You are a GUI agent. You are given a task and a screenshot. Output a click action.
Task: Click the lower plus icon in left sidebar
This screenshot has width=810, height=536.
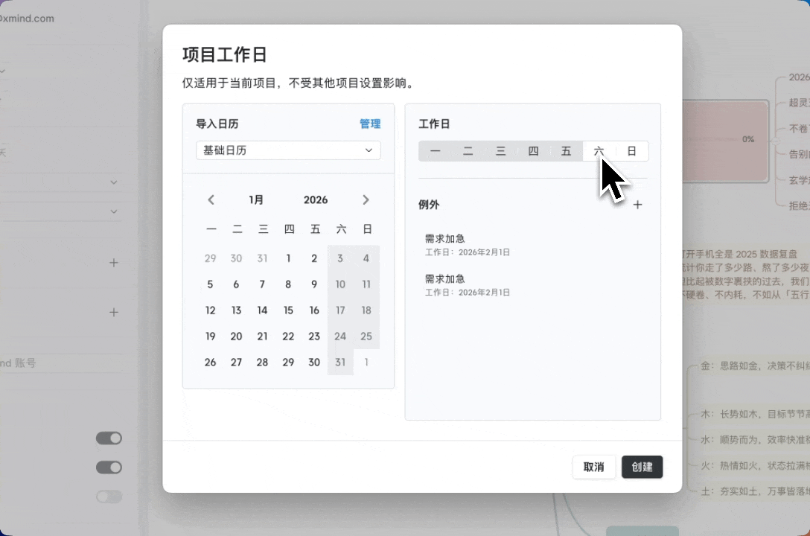(x=113, y=313)
